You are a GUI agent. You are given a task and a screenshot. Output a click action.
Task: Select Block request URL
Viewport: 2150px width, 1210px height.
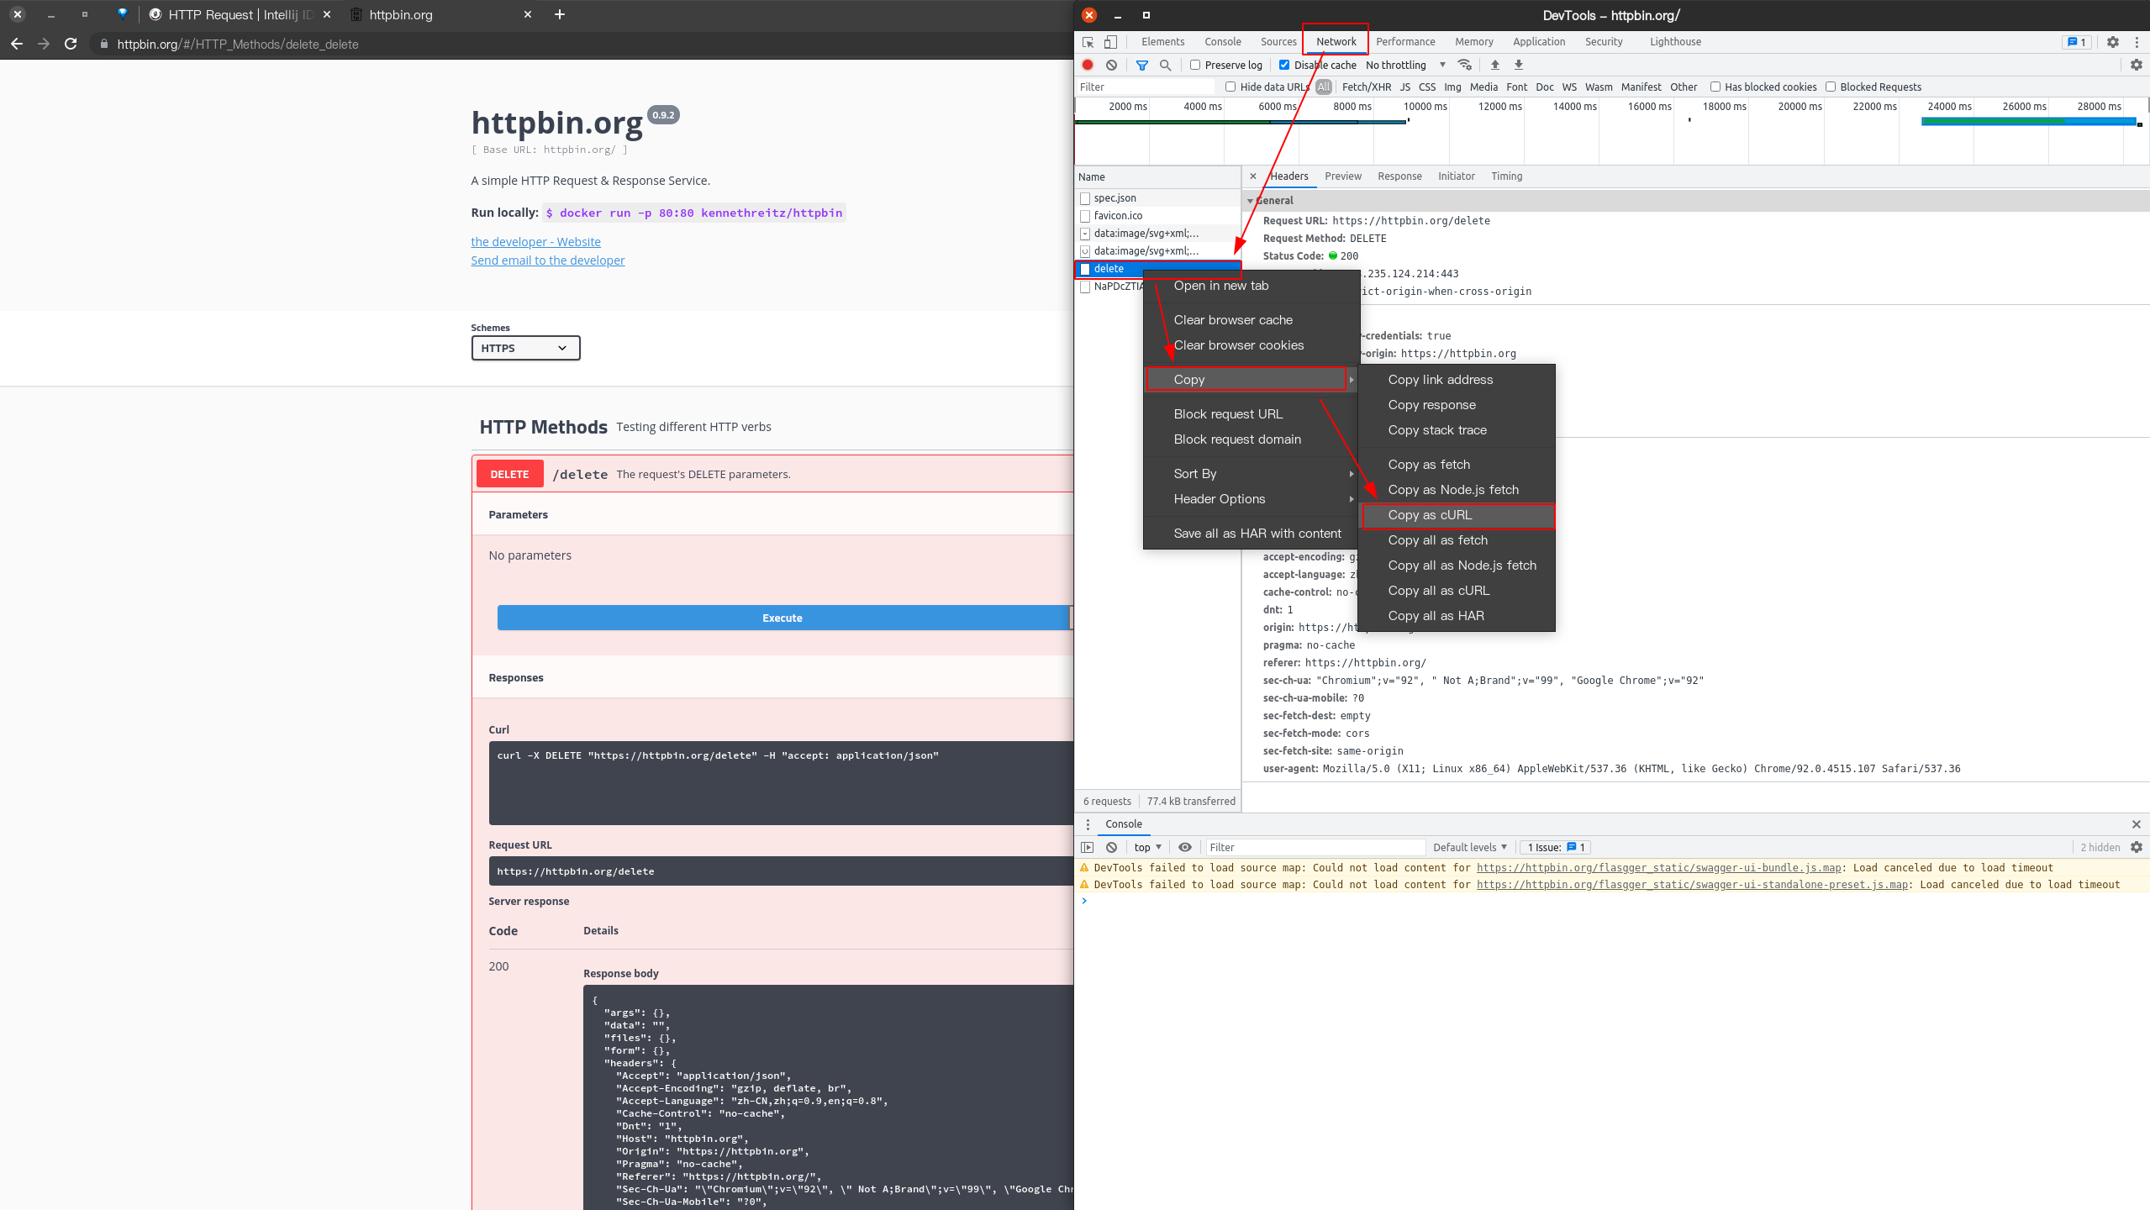(x=1252, y=414)
